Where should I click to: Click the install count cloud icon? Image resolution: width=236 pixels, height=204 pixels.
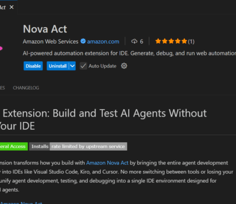point(134,41)
